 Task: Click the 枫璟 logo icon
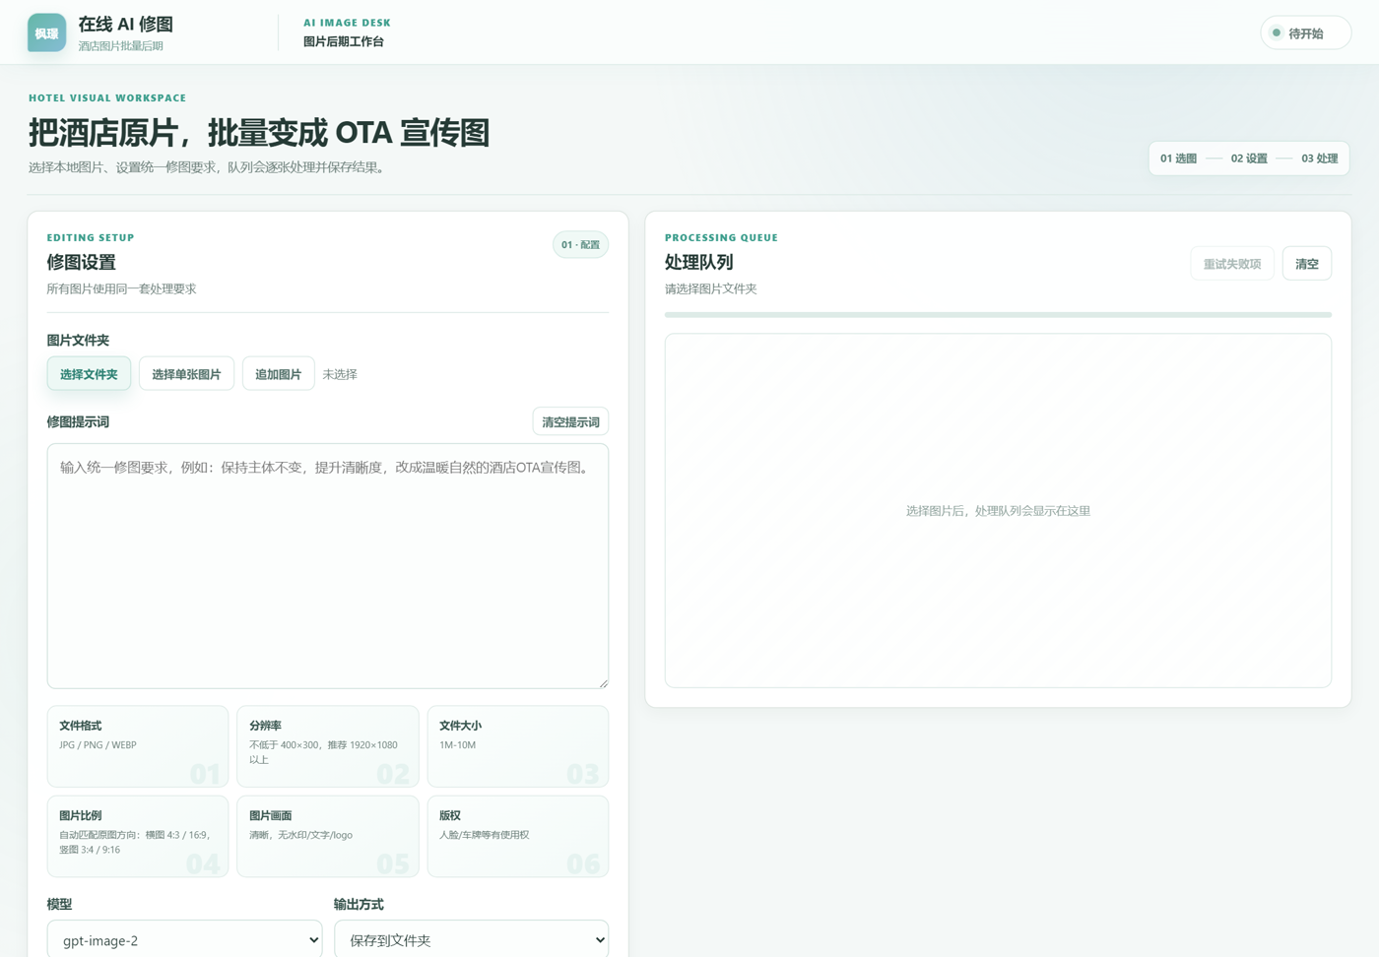coord(46,32)
